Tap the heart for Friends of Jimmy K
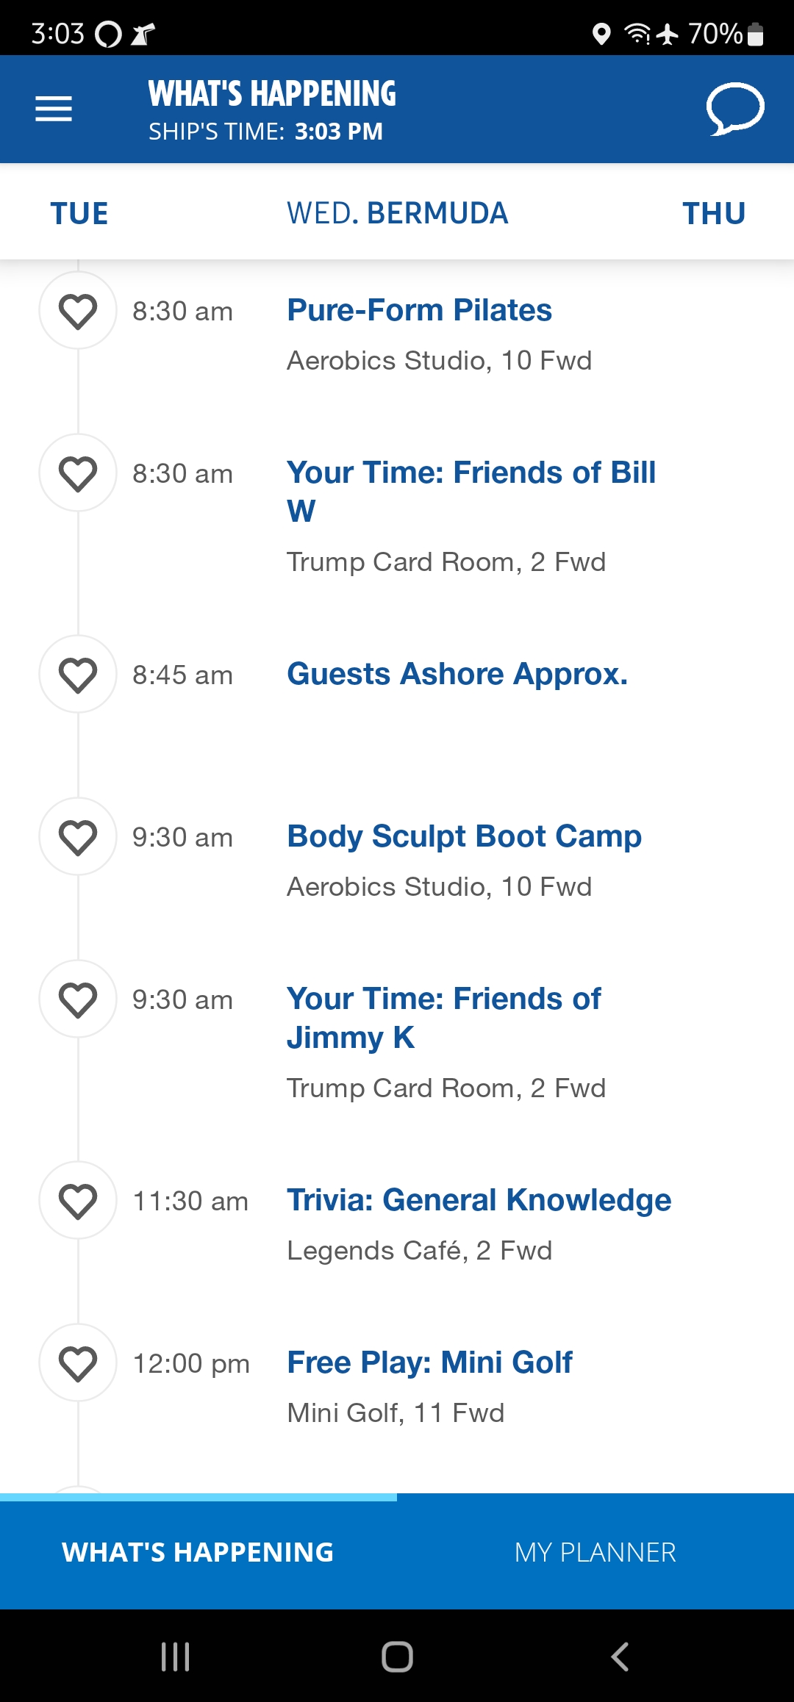 pos(78,999)
